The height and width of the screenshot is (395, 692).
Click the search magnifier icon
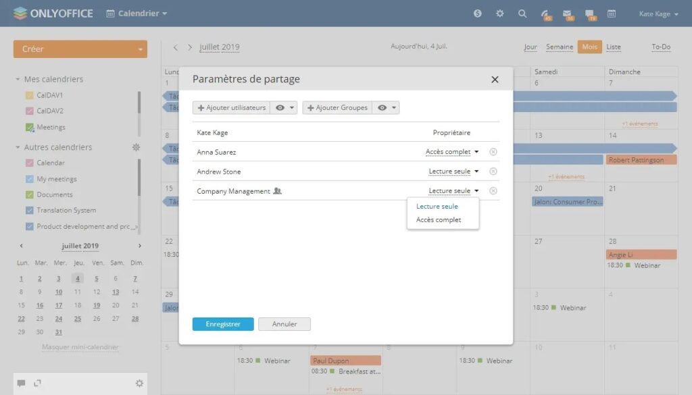point(522,14)
